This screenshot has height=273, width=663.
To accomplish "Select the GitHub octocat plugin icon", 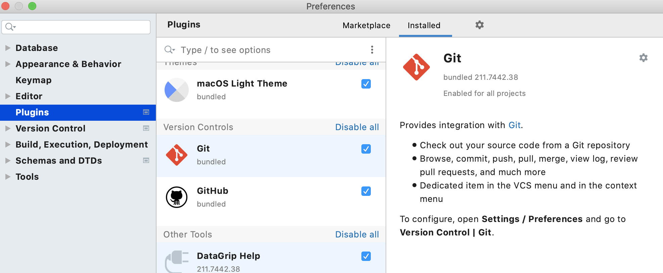I will 177,197.
